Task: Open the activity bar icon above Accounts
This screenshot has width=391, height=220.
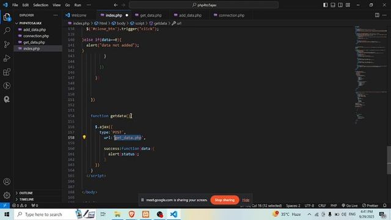Action: click(7, 99)
